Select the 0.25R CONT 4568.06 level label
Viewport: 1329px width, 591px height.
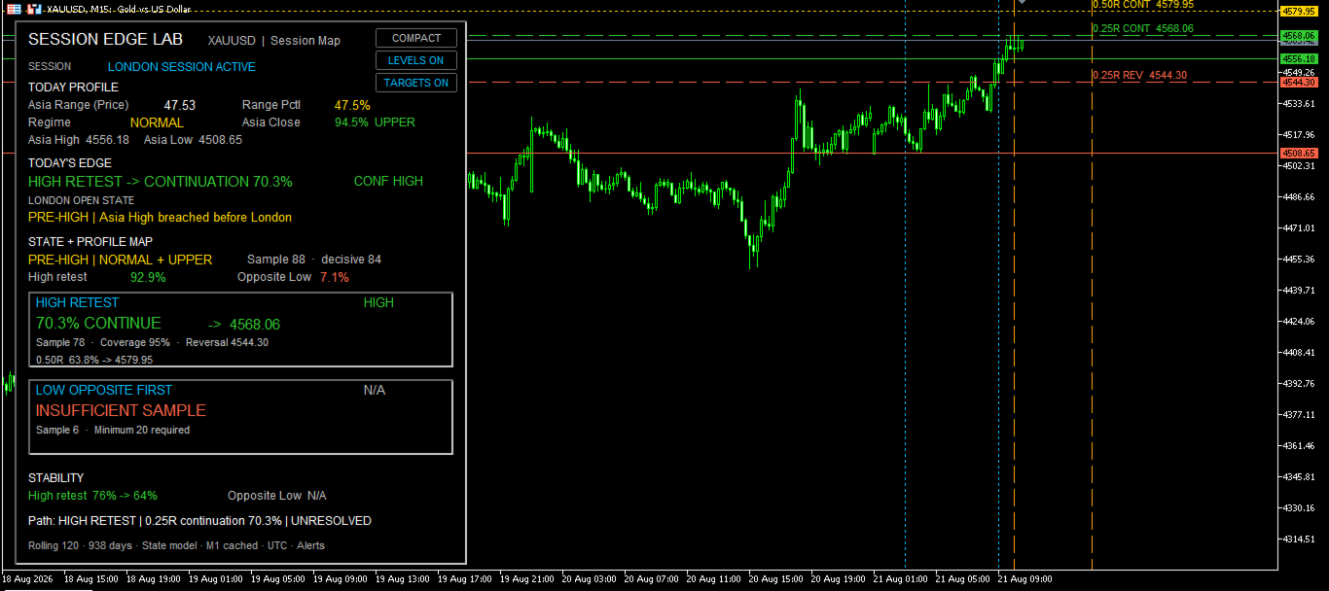(1142, 29)
